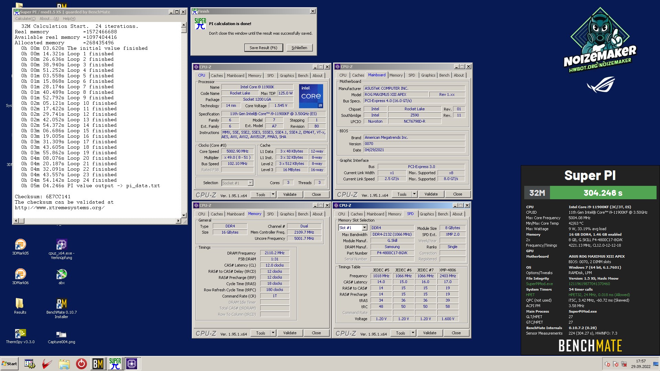Click the BenchMate BM taskbar button

(98, 364)
